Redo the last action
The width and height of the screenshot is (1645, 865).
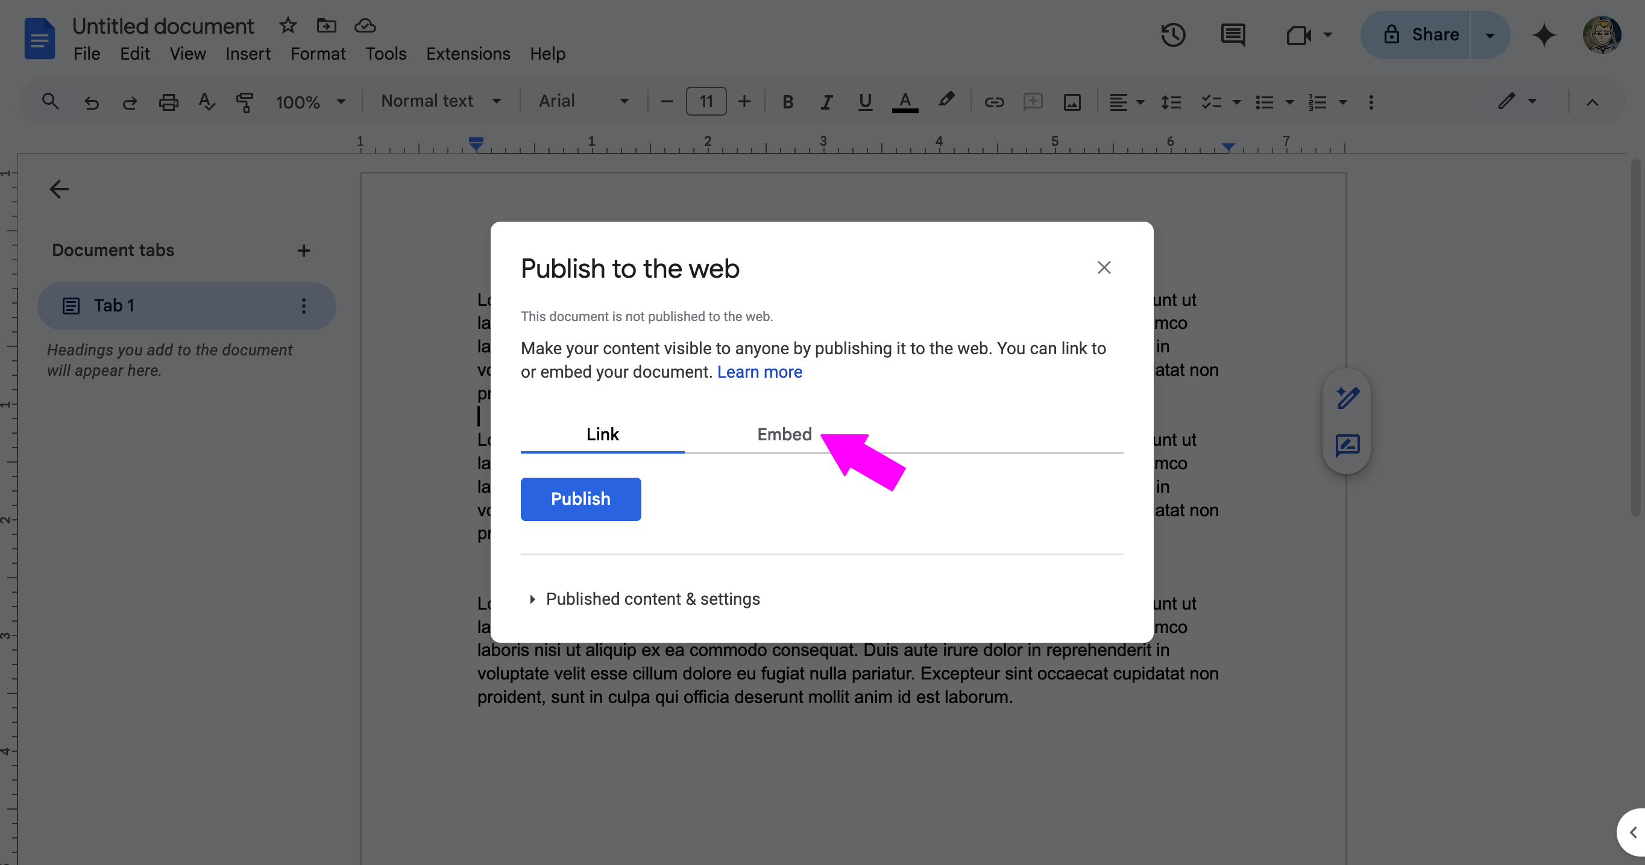(x=130, y=102)
